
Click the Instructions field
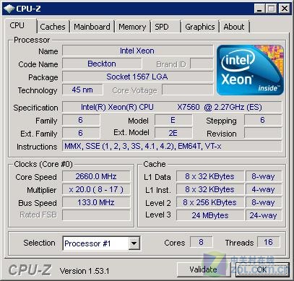(x=172, y=146)
